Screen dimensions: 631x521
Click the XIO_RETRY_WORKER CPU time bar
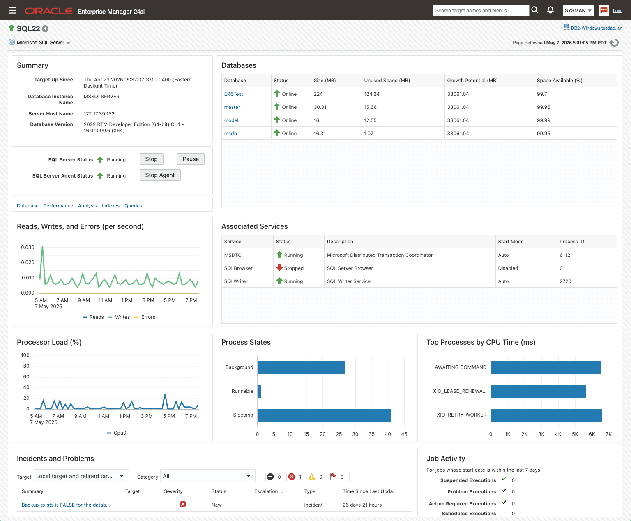(x=546, y=415)
